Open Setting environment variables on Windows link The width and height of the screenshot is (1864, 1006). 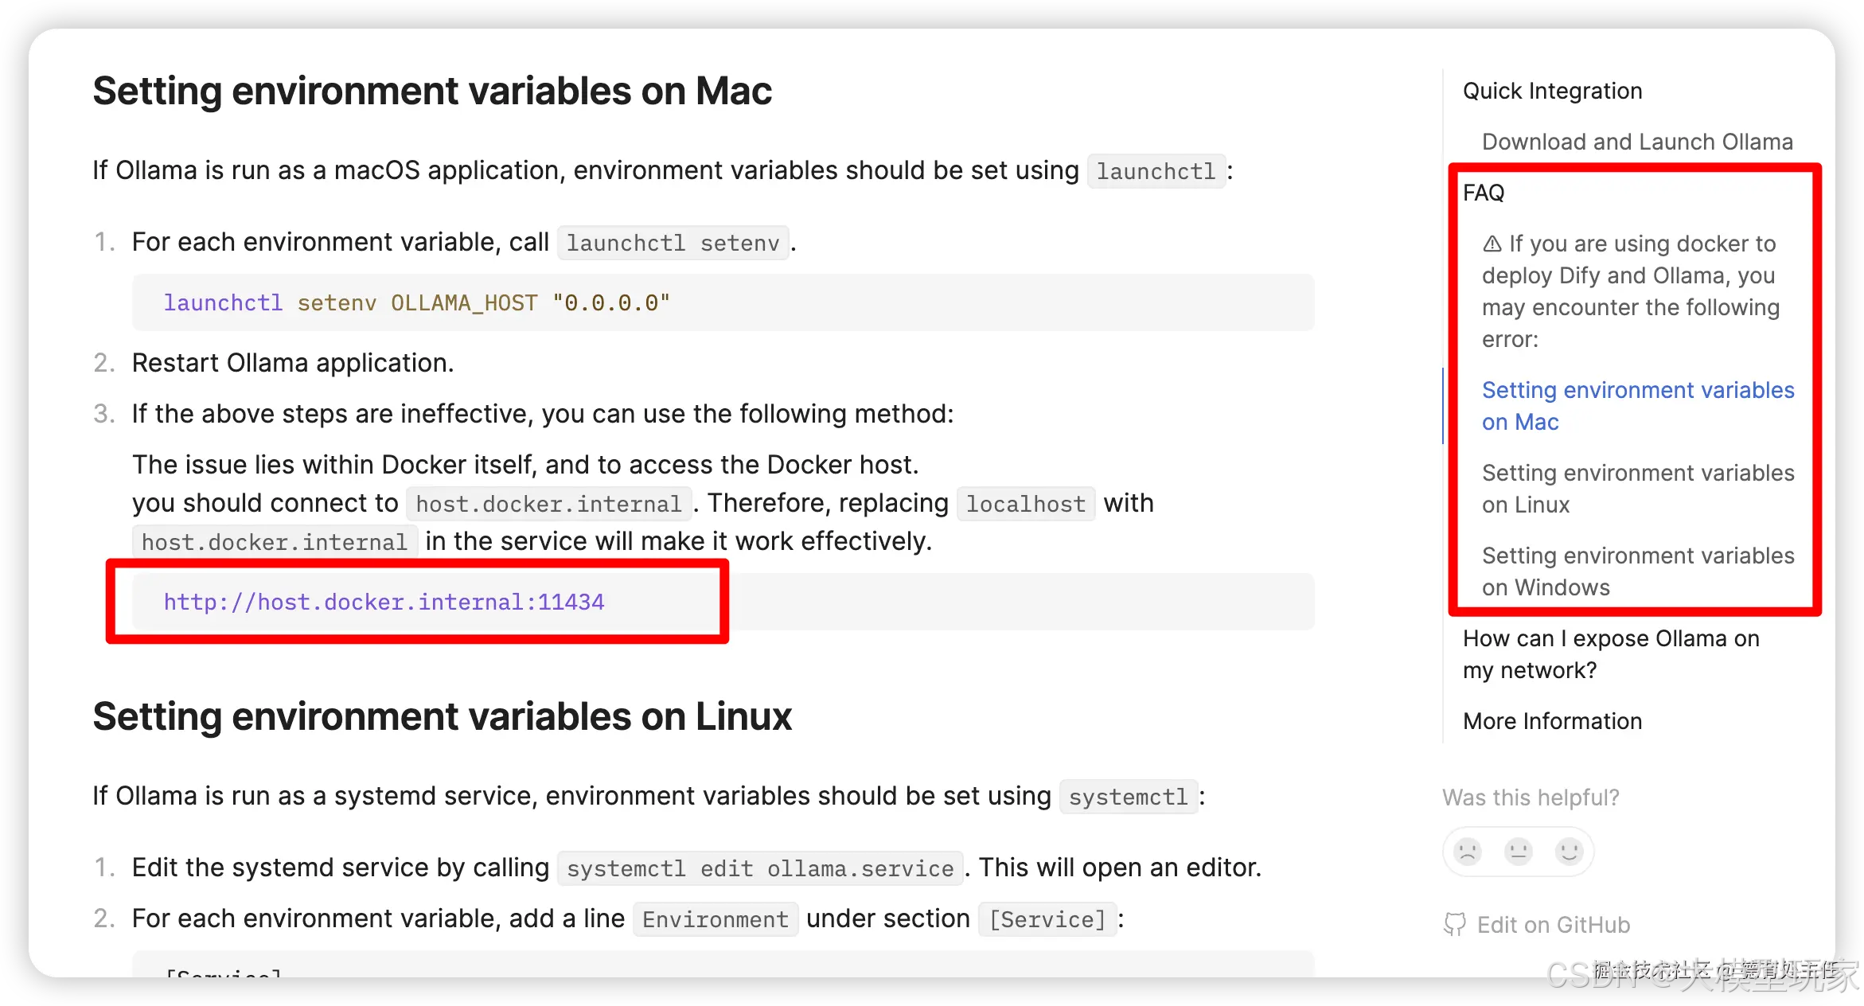click(1638, 571)
